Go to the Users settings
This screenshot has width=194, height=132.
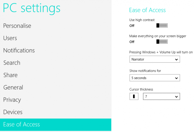(10, 38)
